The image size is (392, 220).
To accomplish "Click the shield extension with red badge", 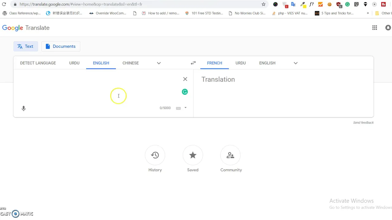I will click(x=285, y=5).
